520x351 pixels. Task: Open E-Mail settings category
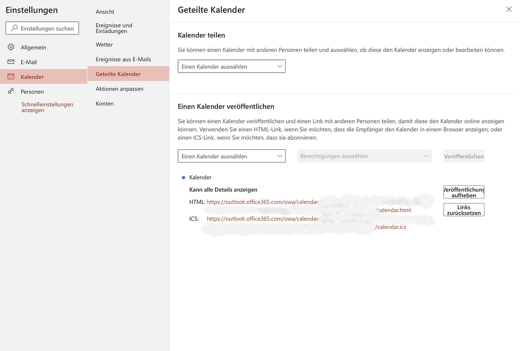click(43, 62)
